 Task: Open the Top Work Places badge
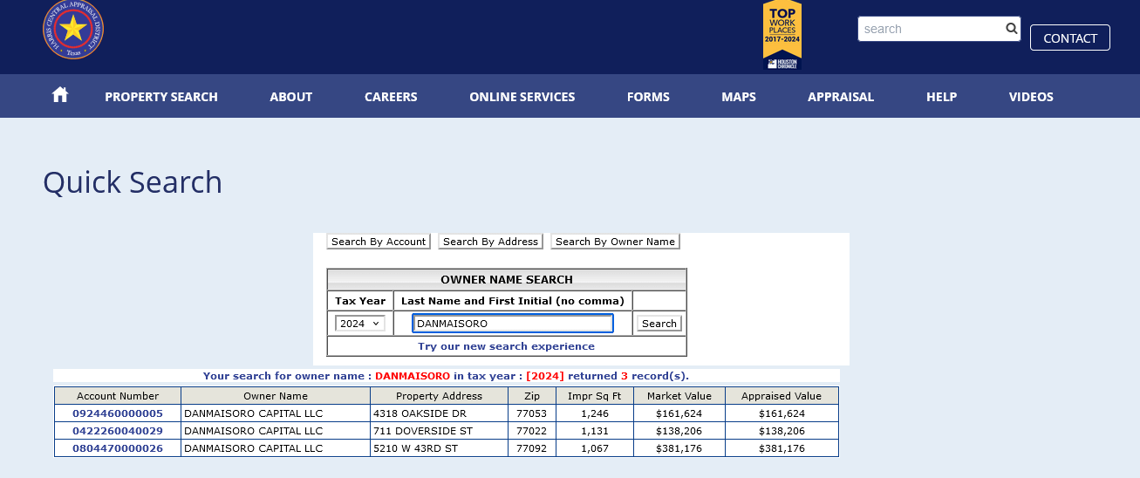pyautogui.click(x=782, y=35)
